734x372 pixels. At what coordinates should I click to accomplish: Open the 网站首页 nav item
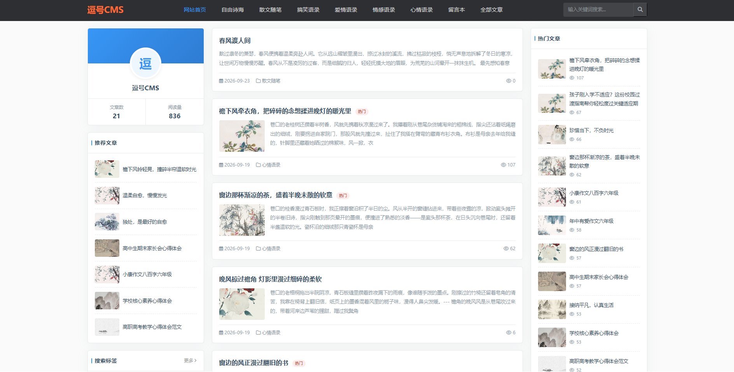tap(195, 10)
